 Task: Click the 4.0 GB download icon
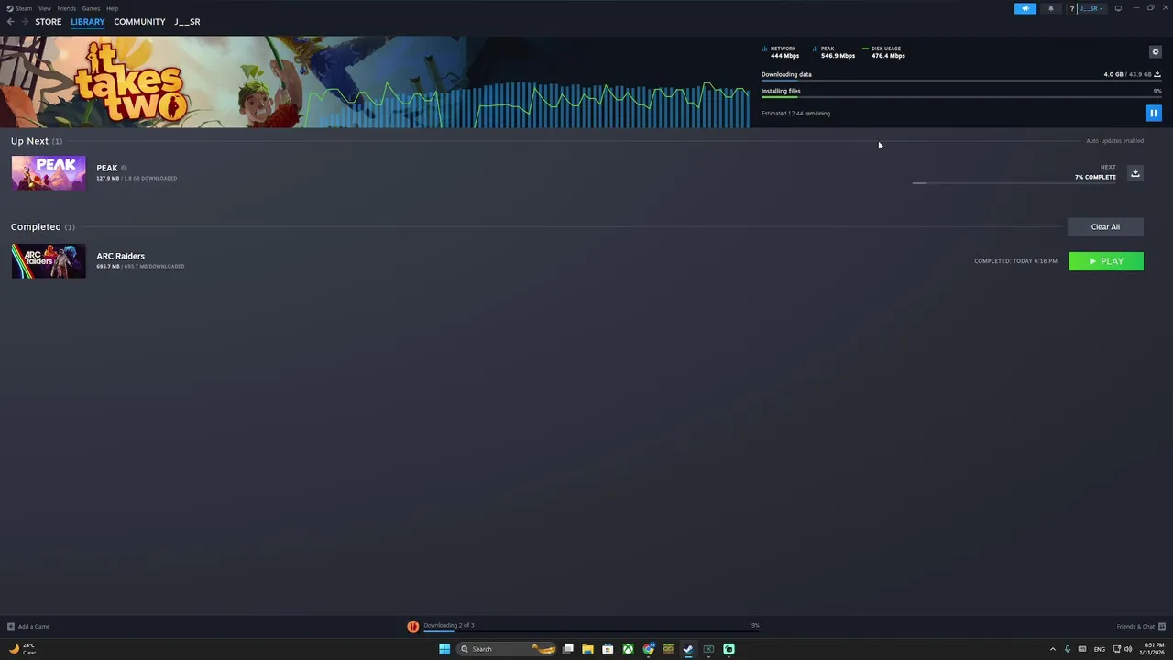pos(1157,74)
